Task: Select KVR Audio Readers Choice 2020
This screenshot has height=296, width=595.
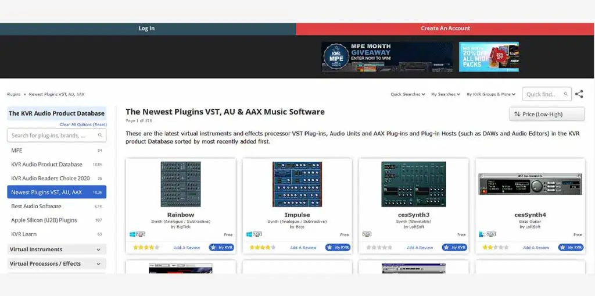Action: click(56, 178)
